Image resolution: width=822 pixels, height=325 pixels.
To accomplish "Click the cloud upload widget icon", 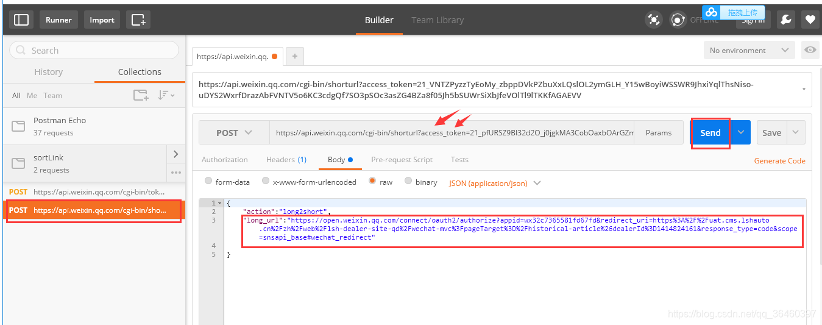I will [x=710, y=12].
